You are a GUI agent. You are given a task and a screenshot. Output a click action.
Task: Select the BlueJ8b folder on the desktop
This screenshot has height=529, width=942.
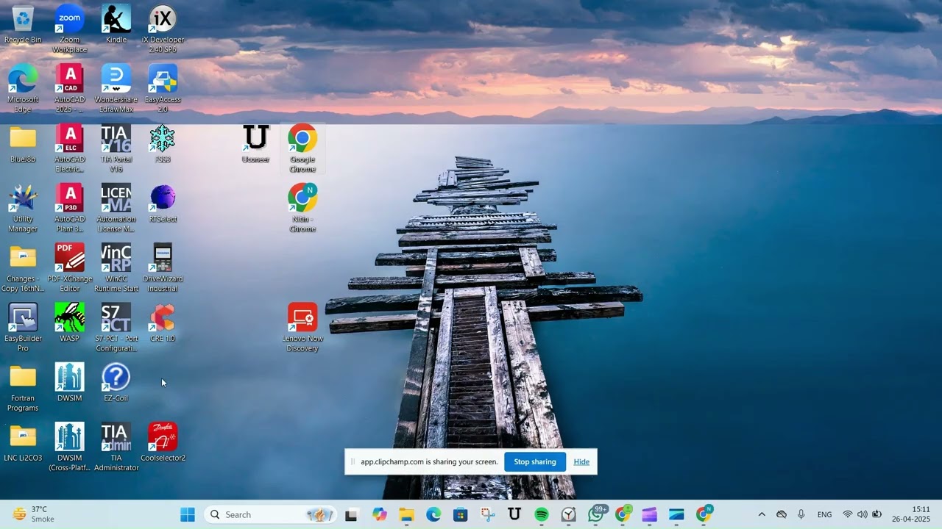[23, 144]
